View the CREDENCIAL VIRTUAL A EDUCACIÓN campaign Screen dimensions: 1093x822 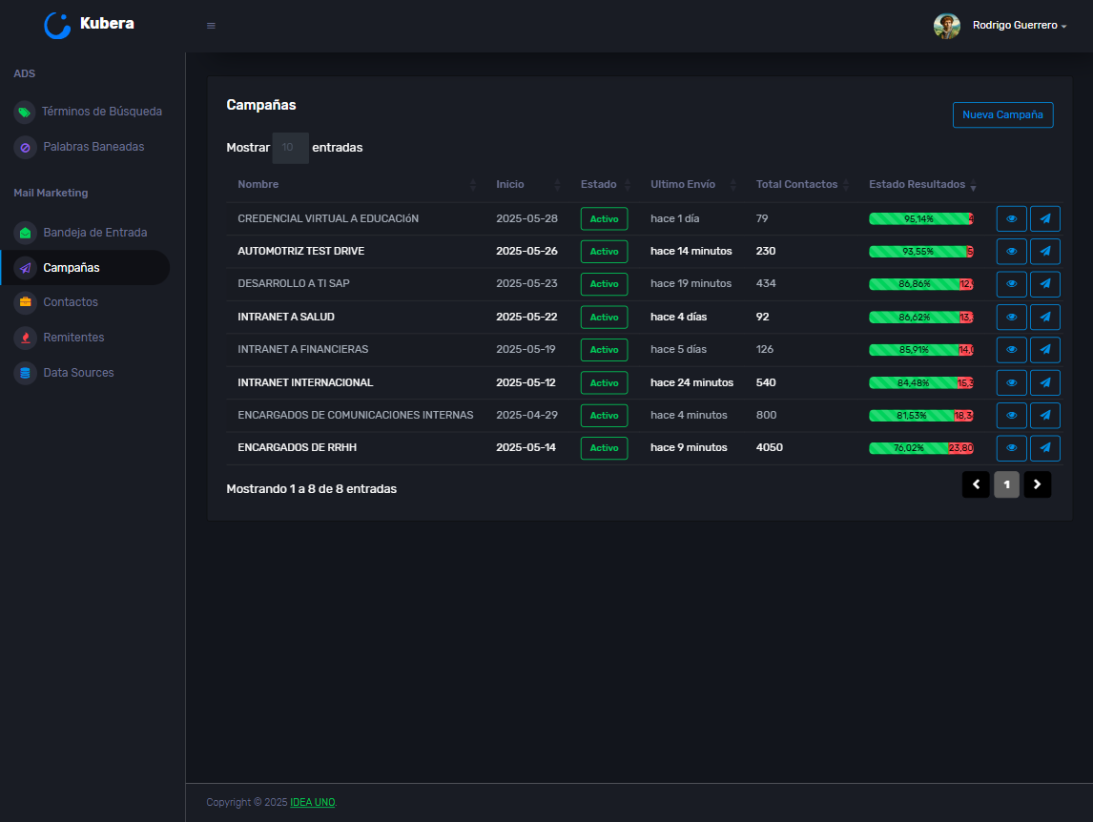[1011, 219]
